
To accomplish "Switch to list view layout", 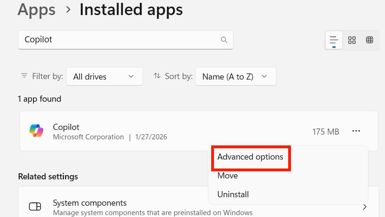I will tap(334, 40).
